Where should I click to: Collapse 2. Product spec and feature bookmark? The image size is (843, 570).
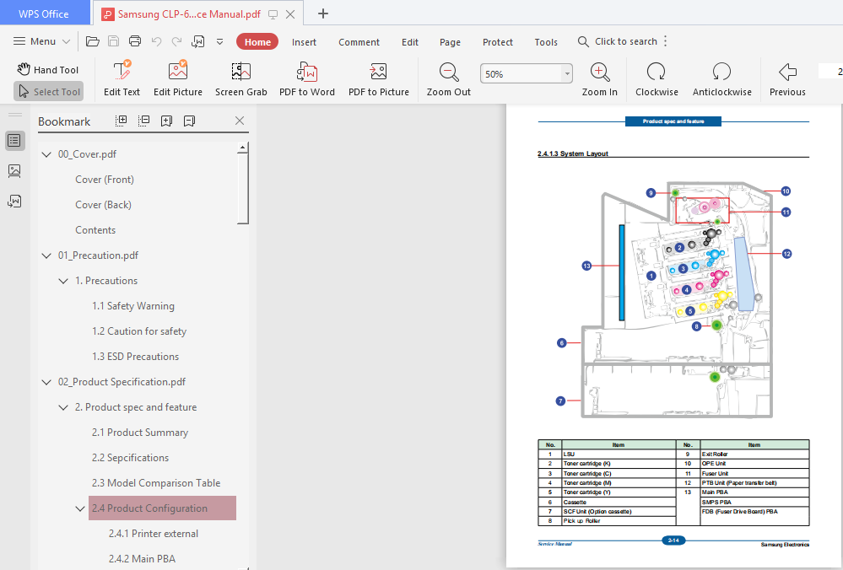(63, 407)
